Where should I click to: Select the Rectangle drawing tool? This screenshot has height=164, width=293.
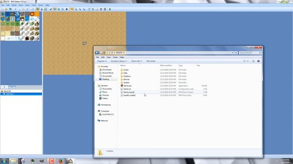pos(55,9)
